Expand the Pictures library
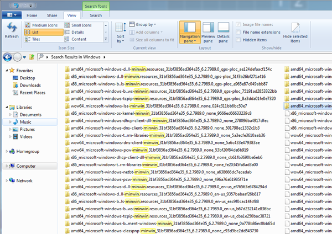Image resolution: width=332 pixels, height=234 pixels. click(10, 129)
